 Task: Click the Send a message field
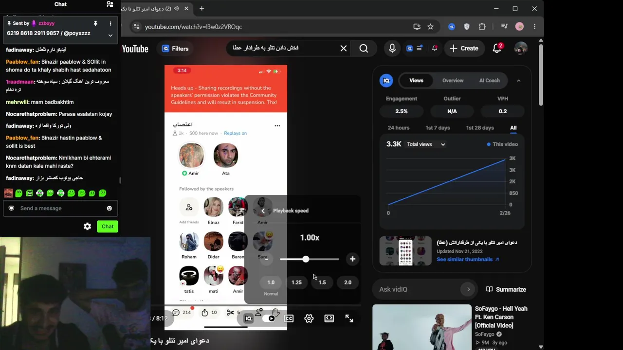(60, 208)
